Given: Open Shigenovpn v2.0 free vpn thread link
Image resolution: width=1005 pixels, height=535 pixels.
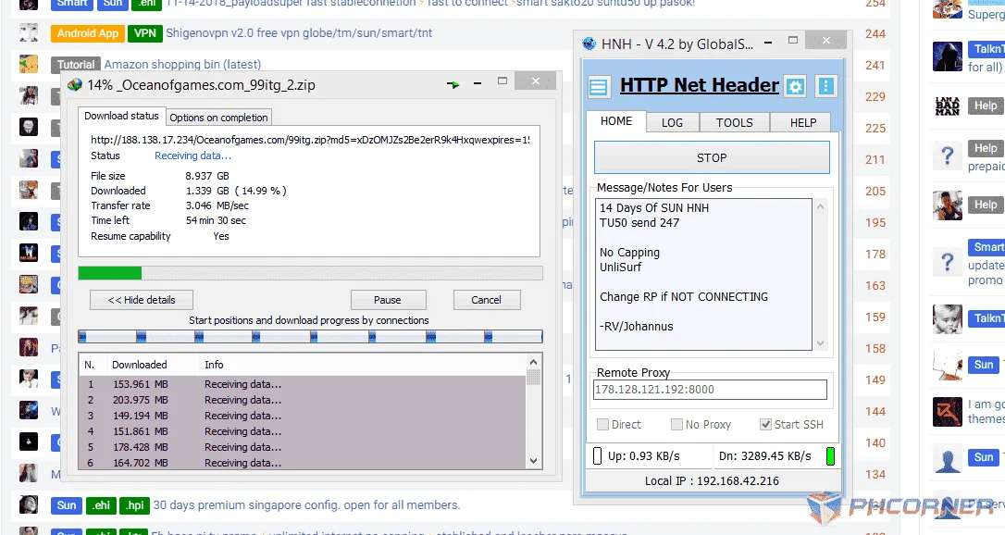Looking at the screenshot, I should tap(299, 32).
